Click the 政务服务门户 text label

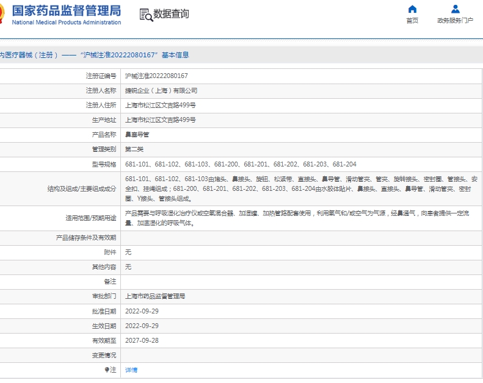[x=456, y=21]
